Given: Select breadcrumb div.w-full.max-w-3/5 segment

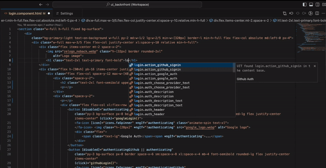Looking at the screenshot, I should coord(145,20).
